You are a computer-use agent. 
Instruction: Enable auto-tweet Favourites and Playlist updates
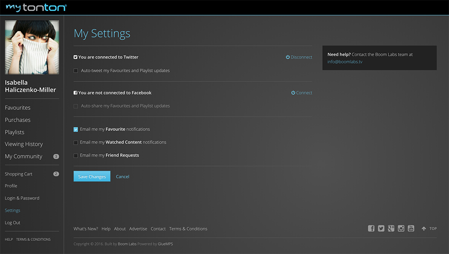pos(76,71)
